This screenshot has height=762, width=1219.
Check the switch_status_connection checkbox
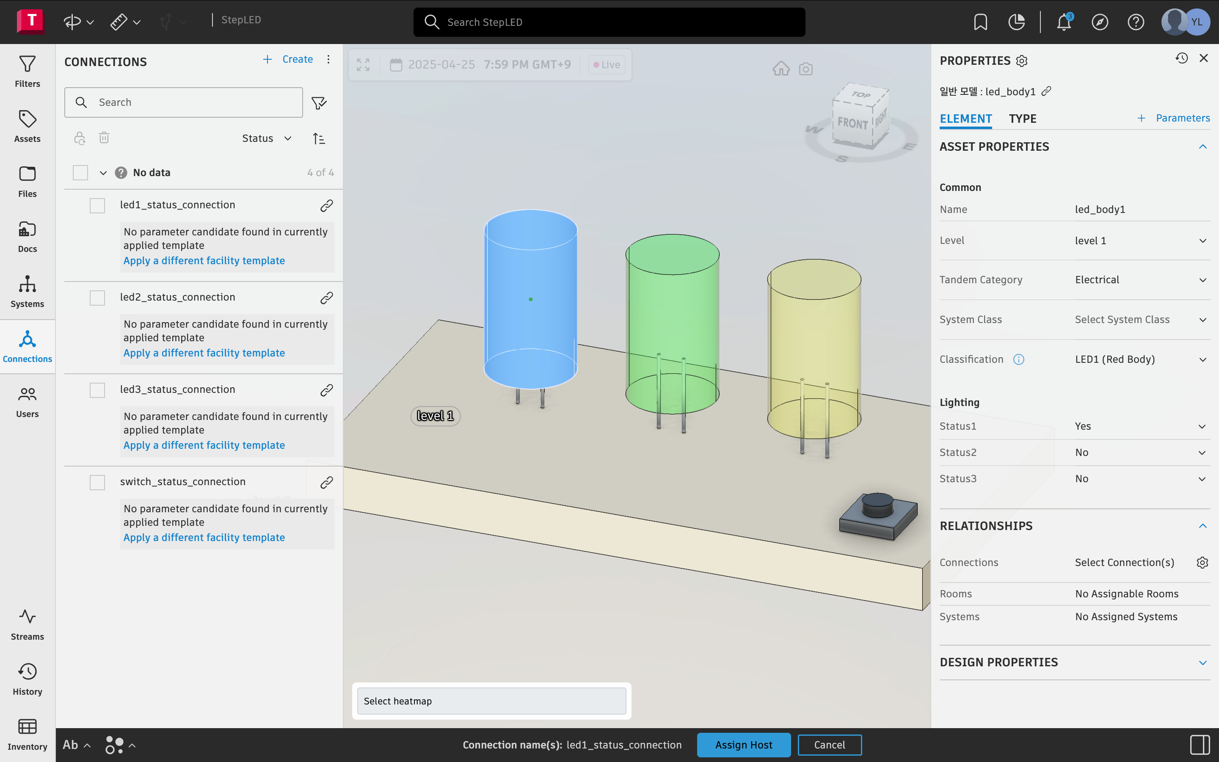click(97, 482)
